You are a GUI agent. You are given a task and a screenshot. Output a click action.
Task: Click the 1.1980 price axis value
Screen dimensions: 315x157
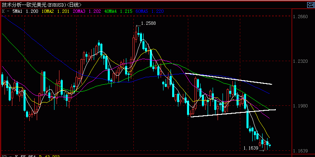300,106
